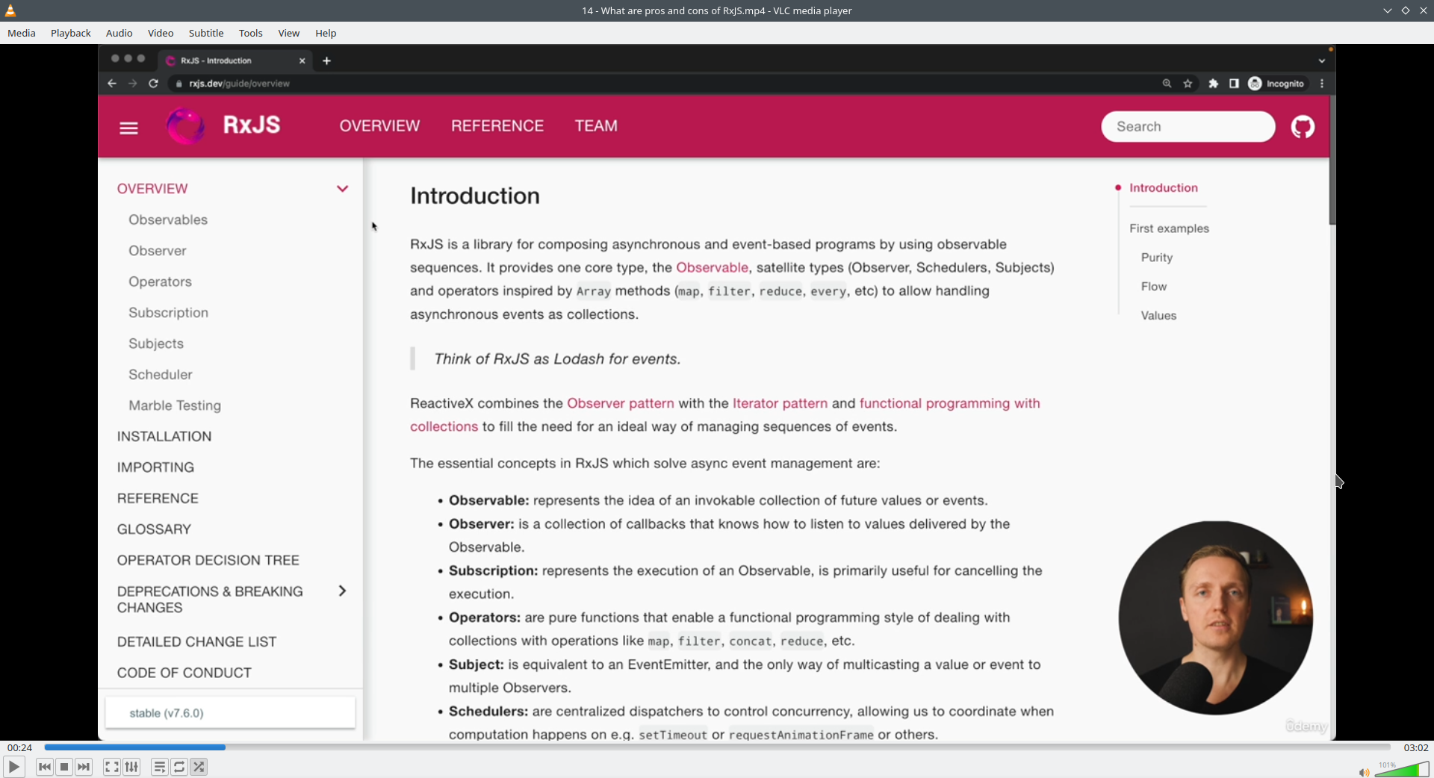1434x778 pixels.
Task: Jump to Purity in contents
Action: [x=1157, y=258]
